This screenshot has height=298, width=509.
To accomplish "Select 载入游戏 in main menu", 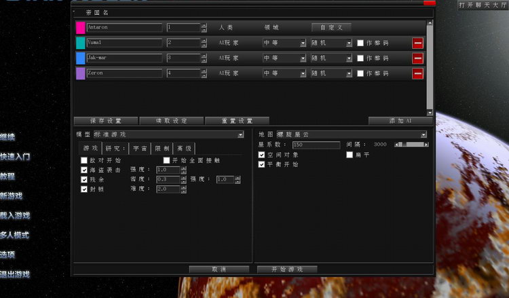I will click(15, 215).
